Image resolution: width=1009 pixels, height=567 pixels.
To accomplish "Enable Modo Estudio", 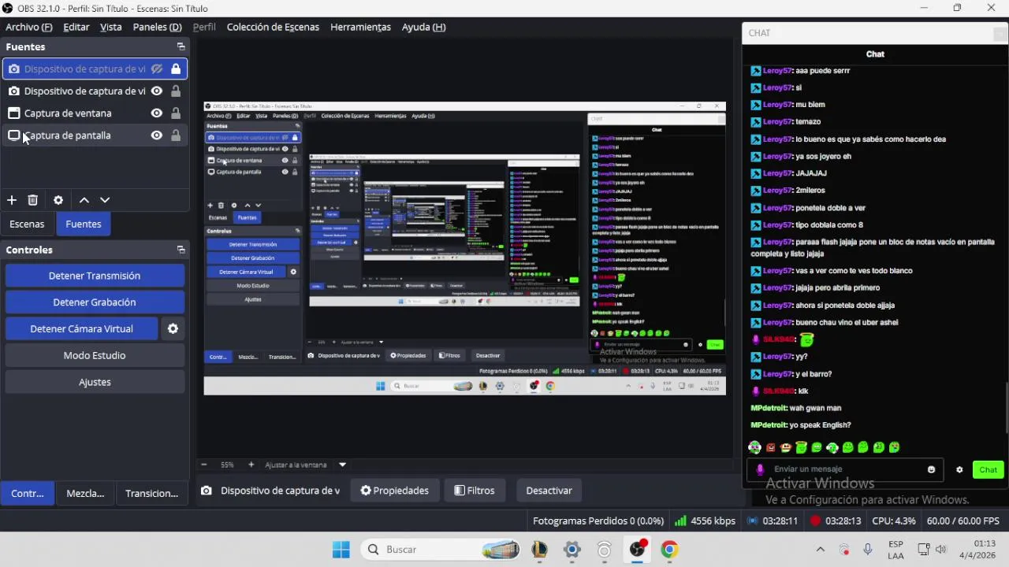I will click(95, 355).
